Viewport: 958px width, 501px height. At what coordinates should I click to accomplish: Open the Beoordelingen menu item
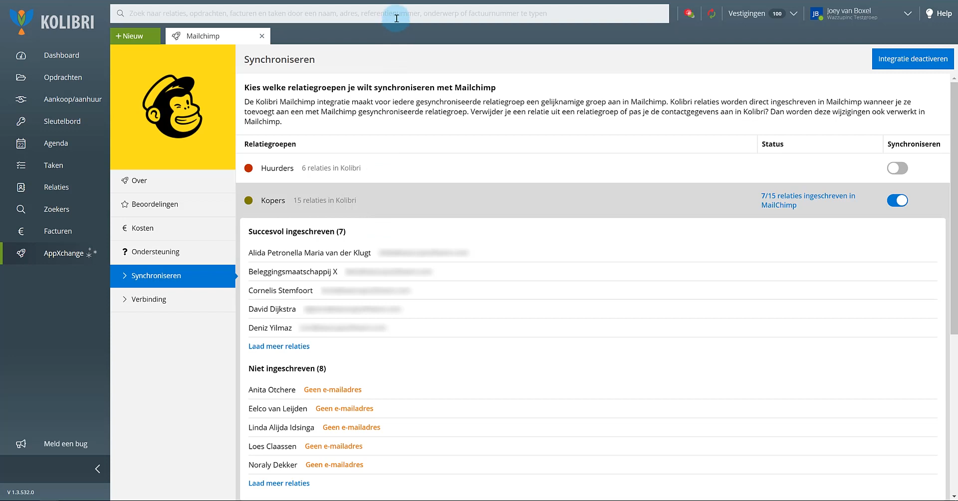(x=173, y=204)
